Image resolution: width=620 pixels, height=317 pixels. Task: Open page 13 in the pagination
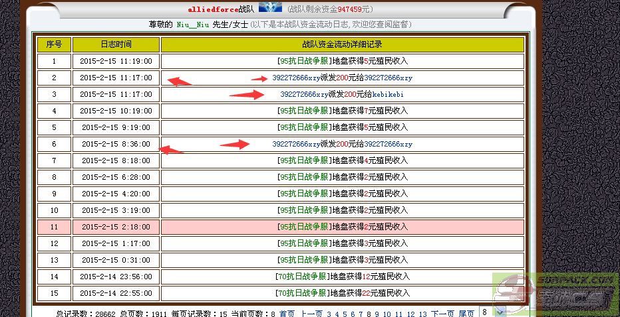coord(422,314)
